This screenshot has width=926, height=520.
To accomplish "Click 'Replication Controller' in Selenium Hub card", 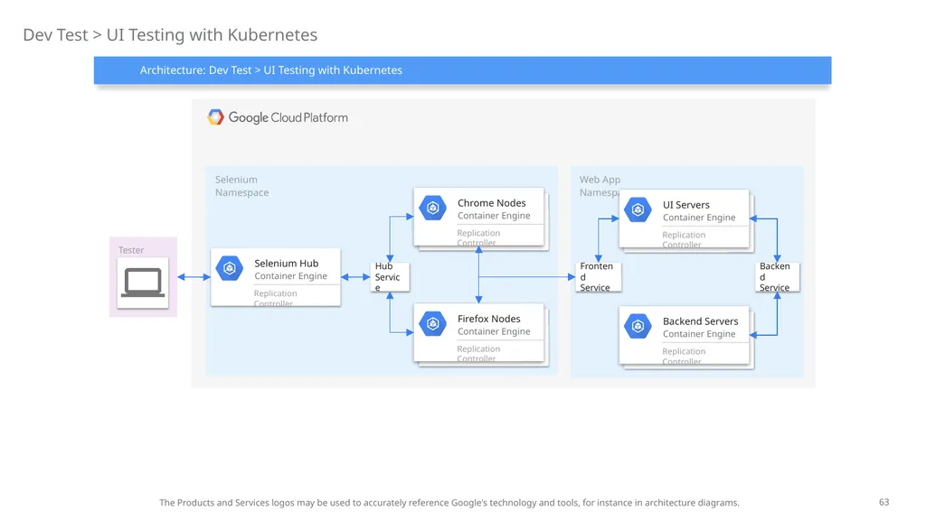I will click(x=275, y=298).
